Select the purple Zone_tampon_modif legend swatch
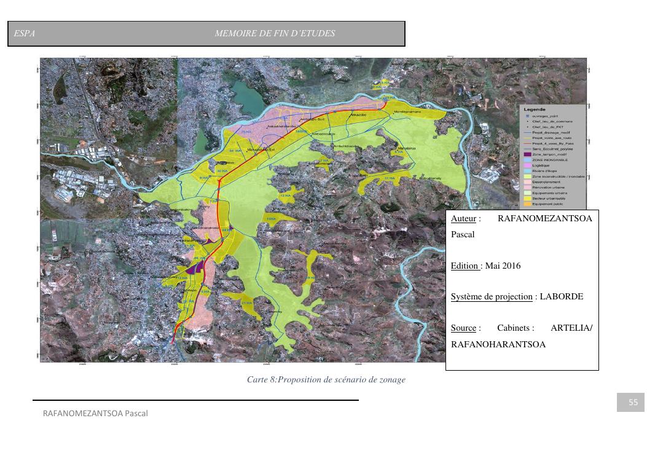The width and height of the screenshot is (647, 458). pyautogui.click(x=527, y=154)
